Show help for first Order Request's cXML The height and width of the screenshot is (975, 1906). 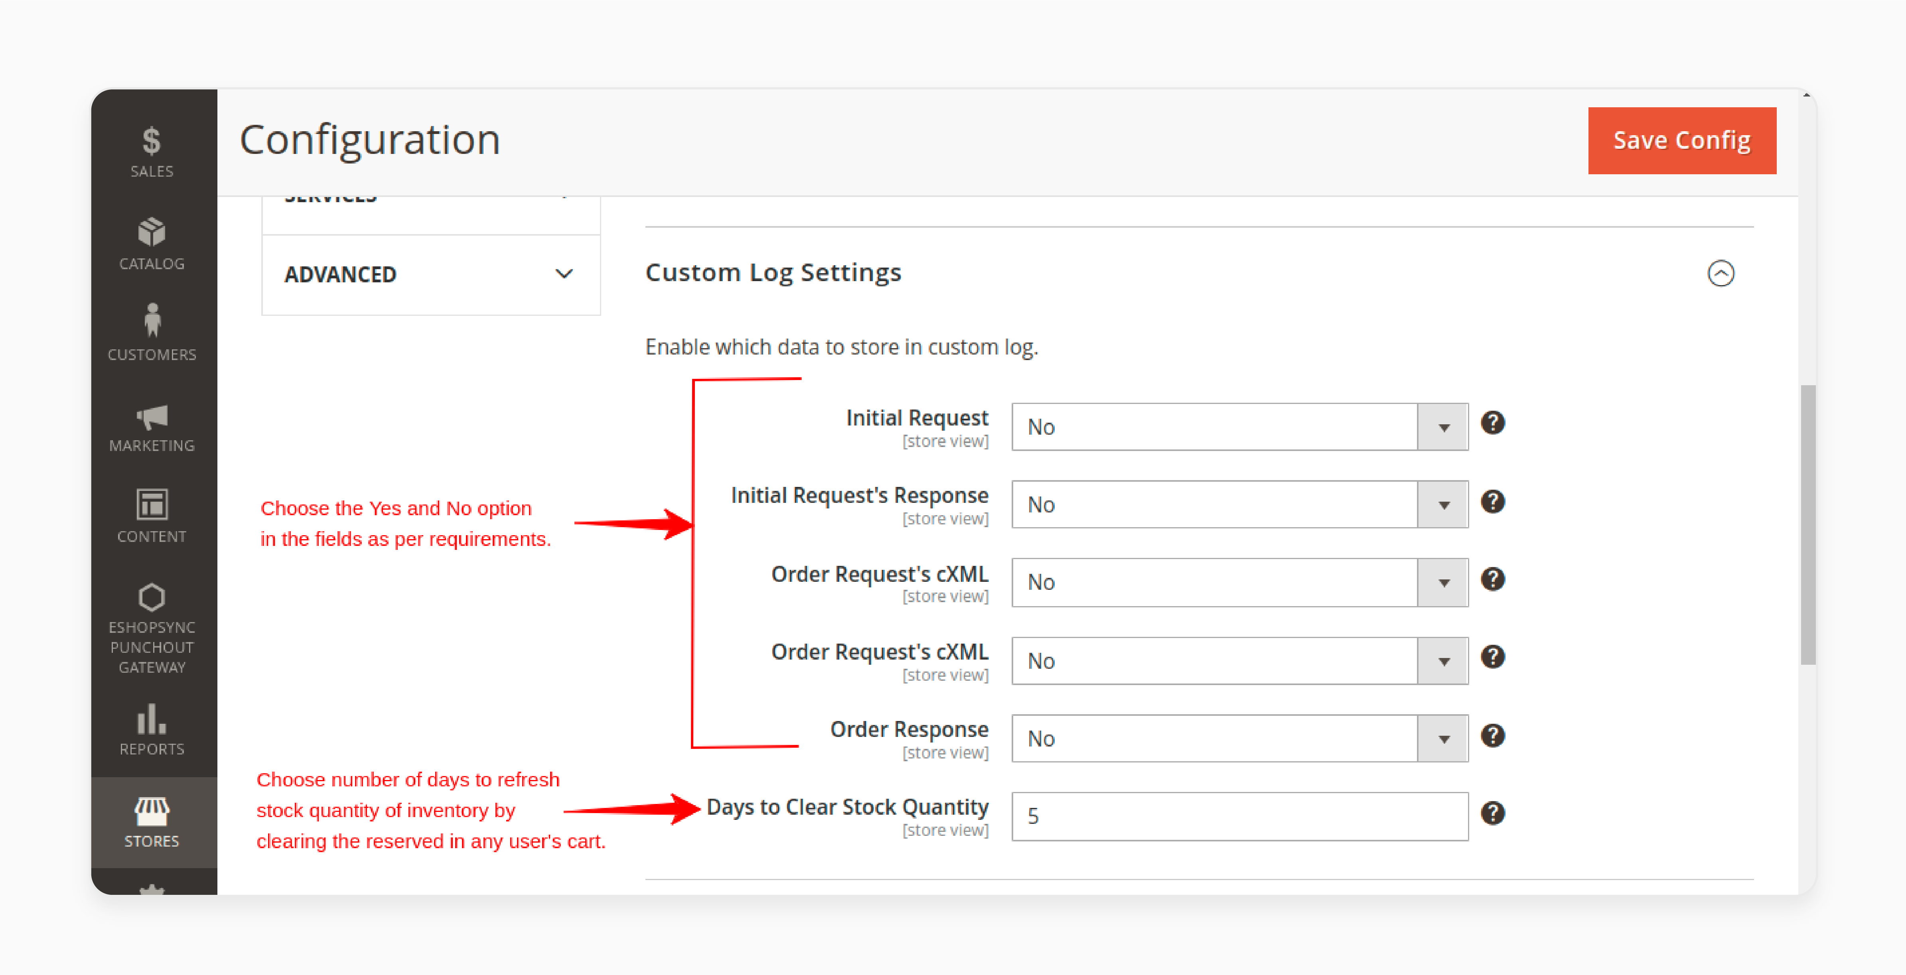(x=1492, y=579)
